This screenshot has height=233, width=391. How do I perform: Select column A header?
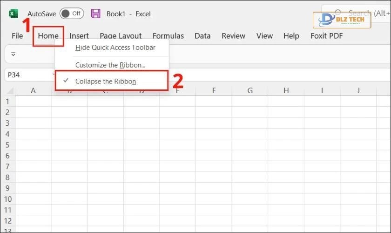click(33, 91)
